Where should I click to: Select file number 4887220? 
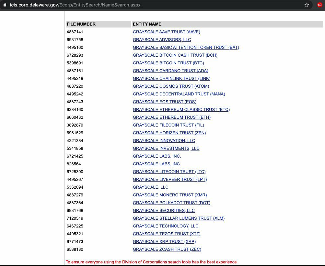75,86
